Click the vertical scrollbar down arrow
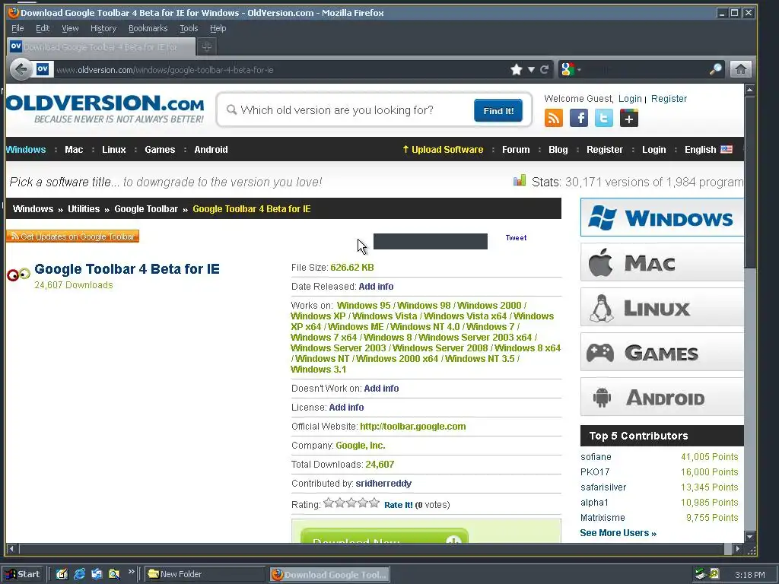The width and height of the screenshot is (779, 584). coord(749,537)
